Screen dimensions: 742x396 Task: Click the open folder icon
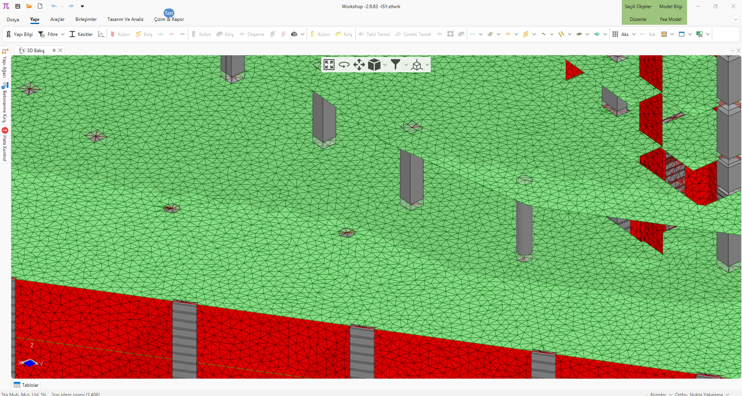pyautogui.click(x=29, y=6)
